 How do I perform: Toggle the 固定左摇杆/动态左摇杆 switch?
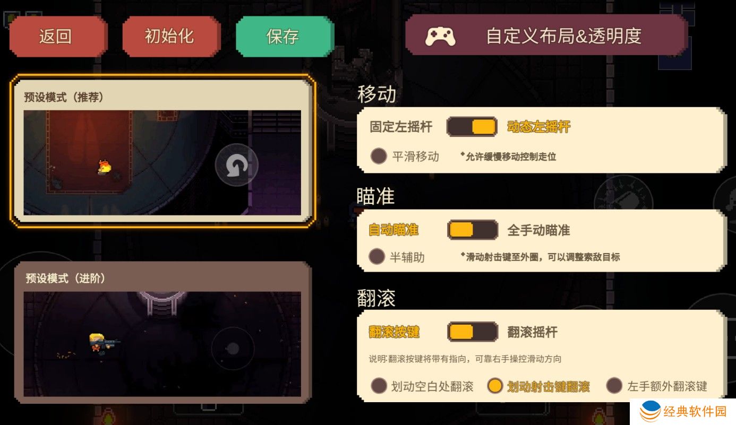click(x=472, y=127)
